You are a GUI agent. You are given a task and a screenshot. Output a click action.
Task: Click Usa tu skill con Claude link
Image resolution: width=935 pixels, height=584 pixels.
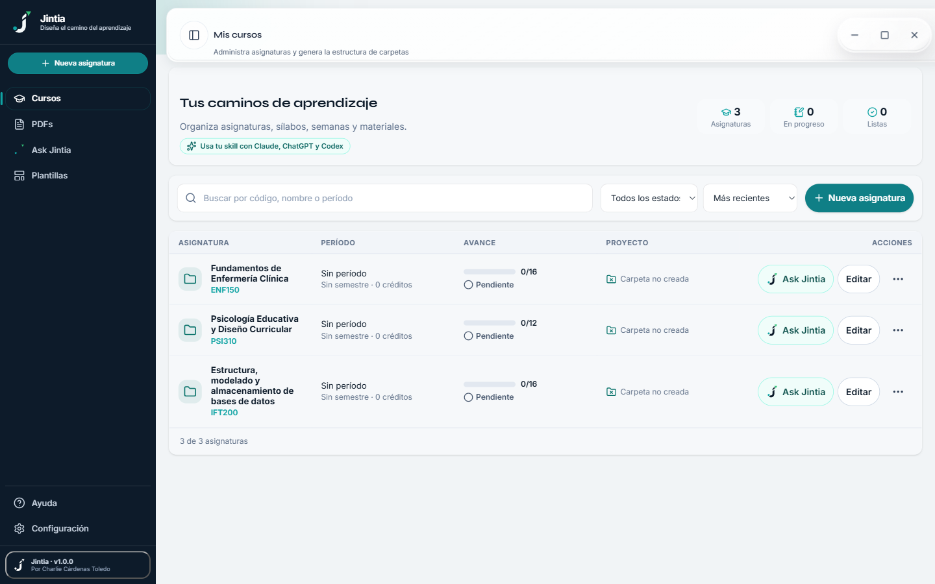[265, 146]
